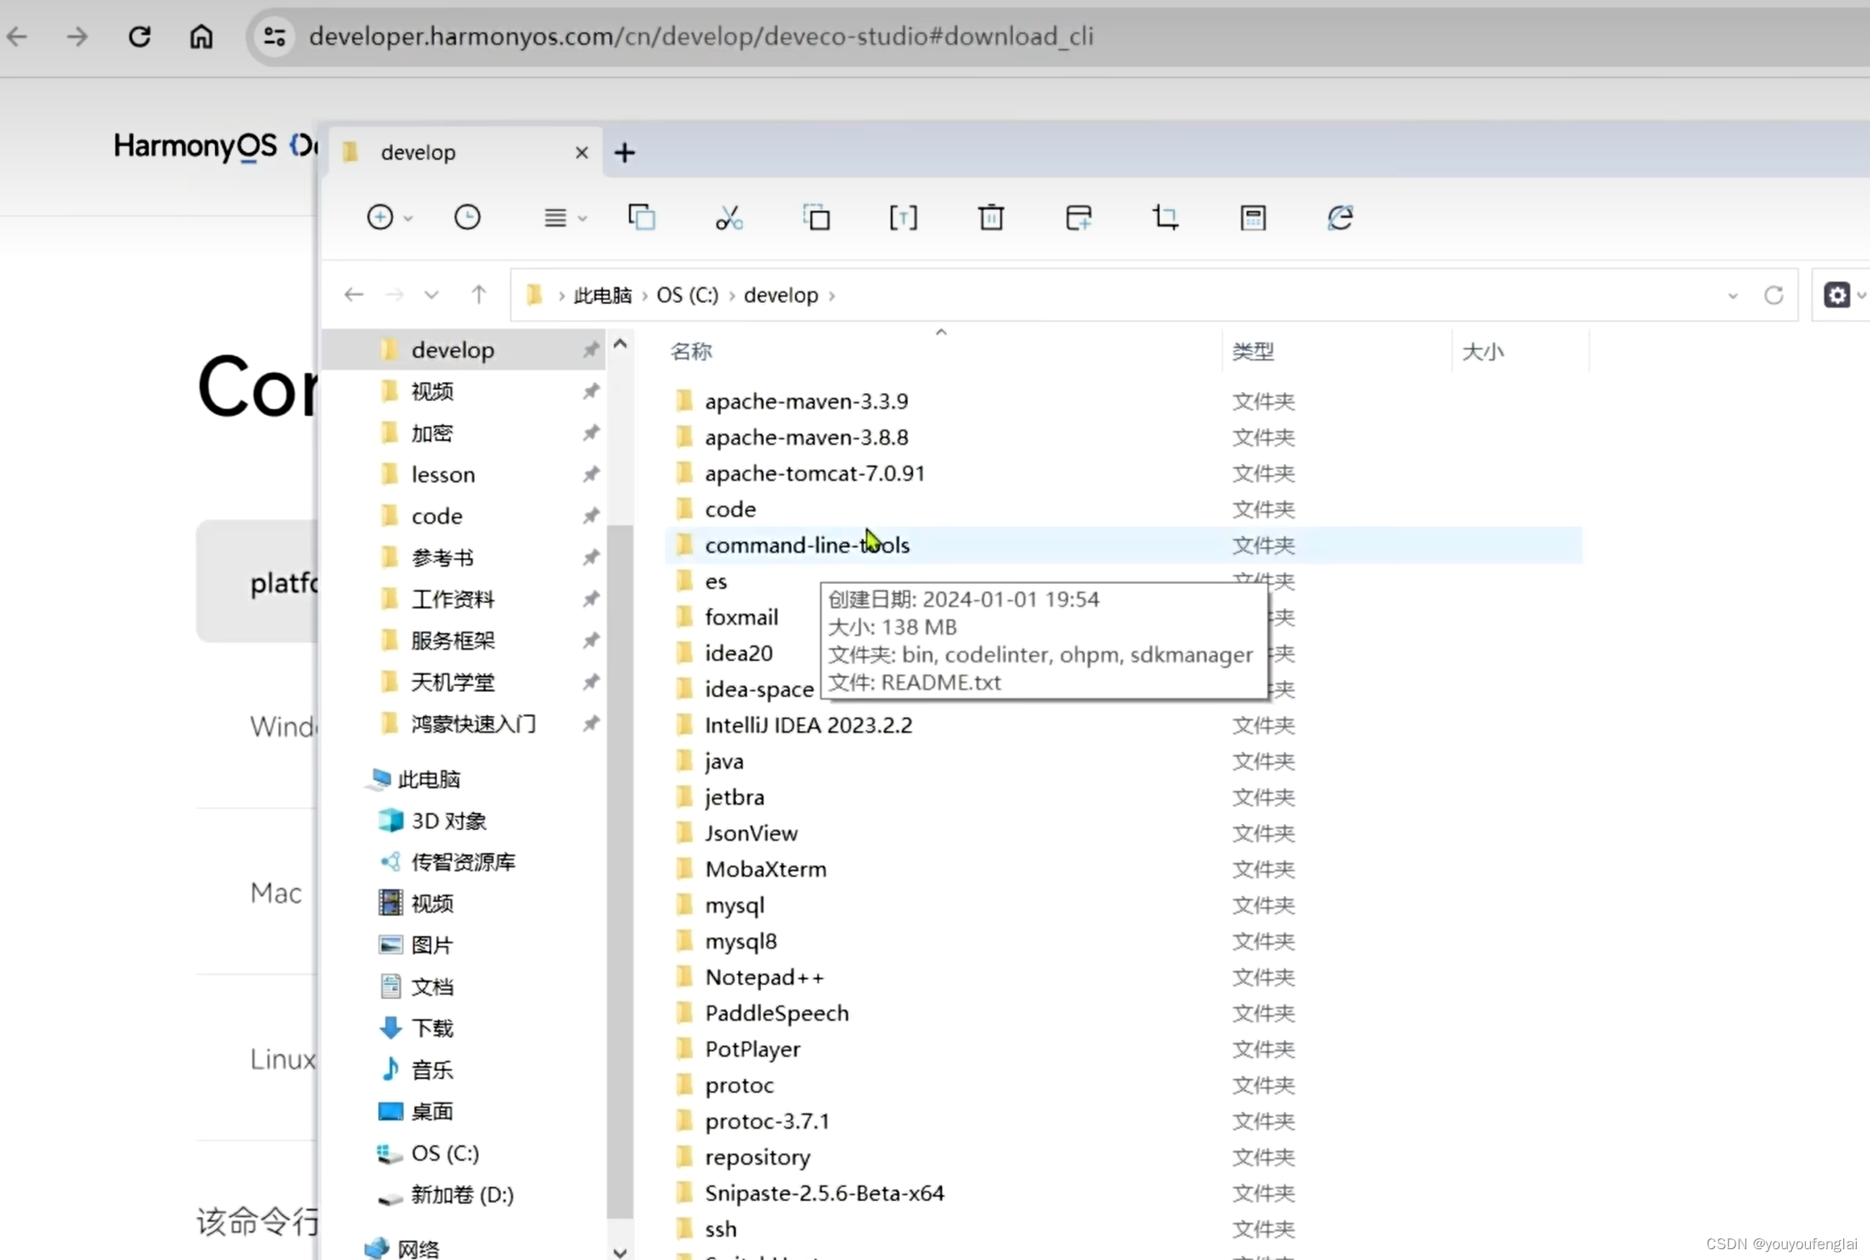This screenshot has height=1260, width=1870.
Task: Click OS (C:) in the breadcrumb path
Action: (687, 296)
